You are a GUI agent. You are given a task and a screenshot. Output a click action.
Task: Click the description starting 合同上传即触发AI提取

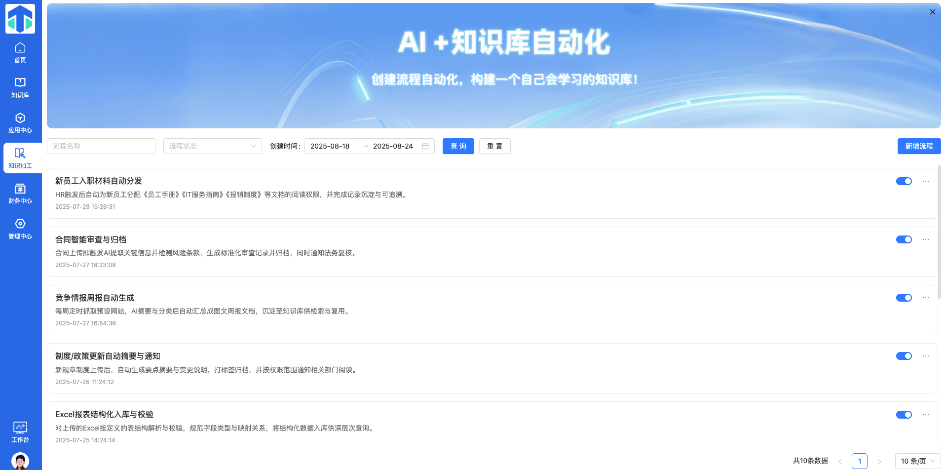tap(207, 253)
